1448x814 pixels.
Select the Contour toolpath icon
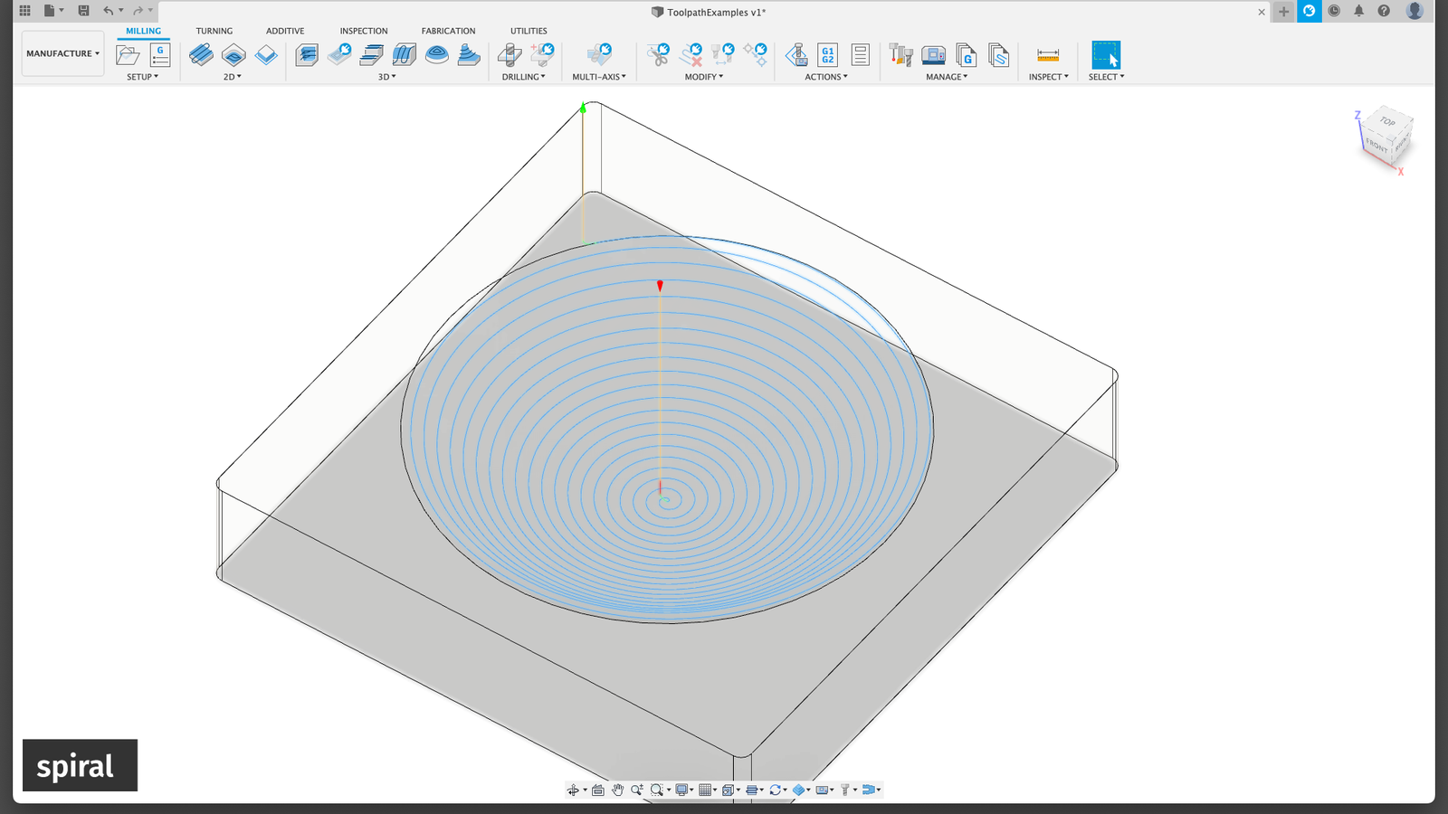tap(469, 55)
